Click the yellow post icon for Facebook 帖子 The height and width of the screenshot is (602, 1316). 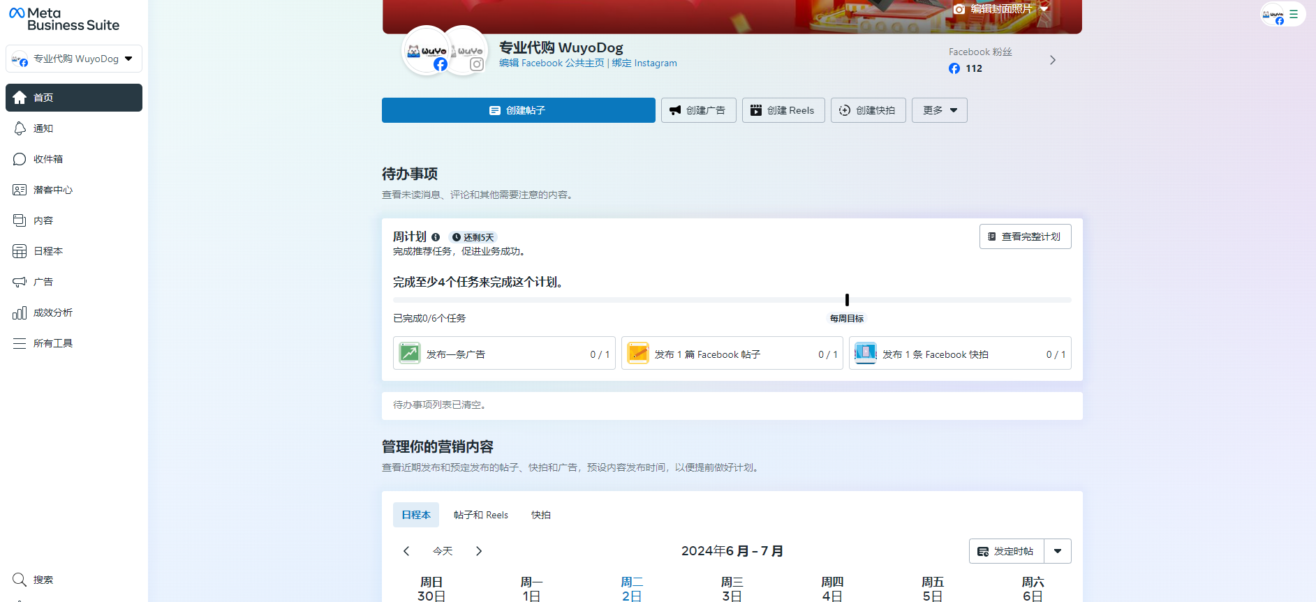click(638, 353)
